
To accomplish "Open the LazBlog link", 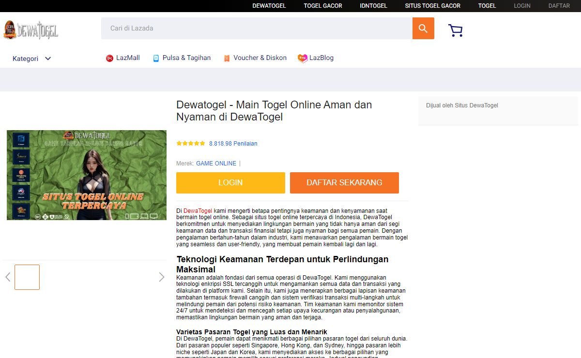I will 321,58.
